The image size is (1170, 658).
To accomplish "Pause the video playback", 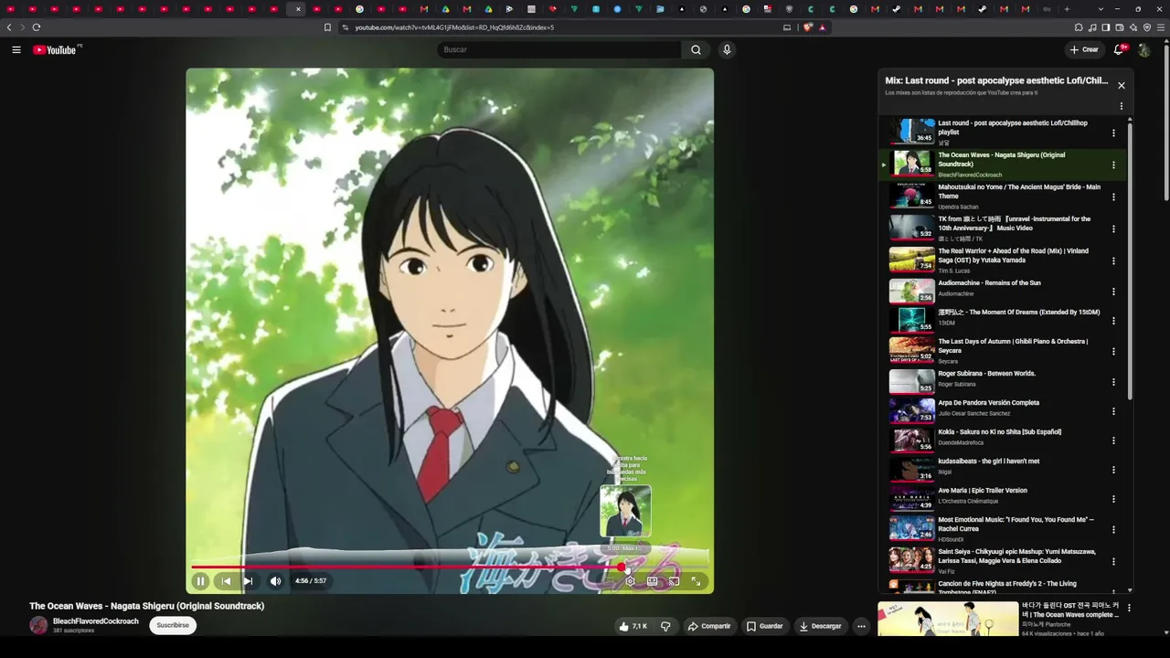I will 200,581.
